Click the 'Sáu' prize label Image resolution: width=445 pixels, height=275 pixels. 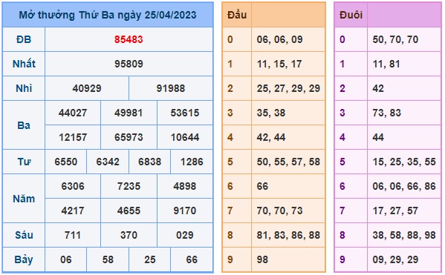click(x=24, y=235)
